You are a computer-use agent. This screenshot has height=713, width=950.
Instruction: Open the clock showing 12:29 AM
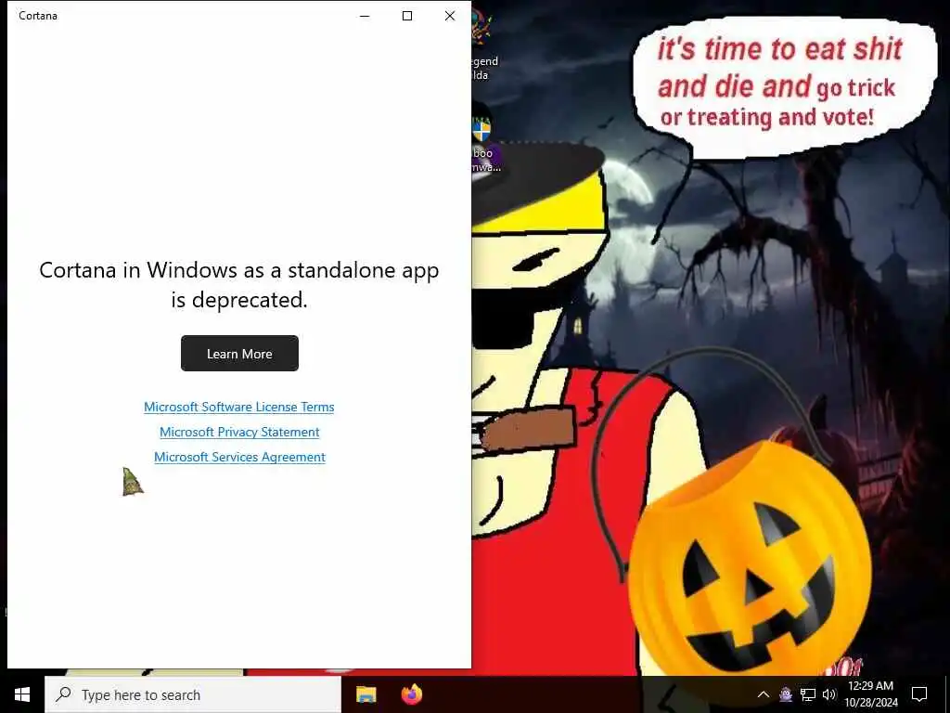pos(870,694)
